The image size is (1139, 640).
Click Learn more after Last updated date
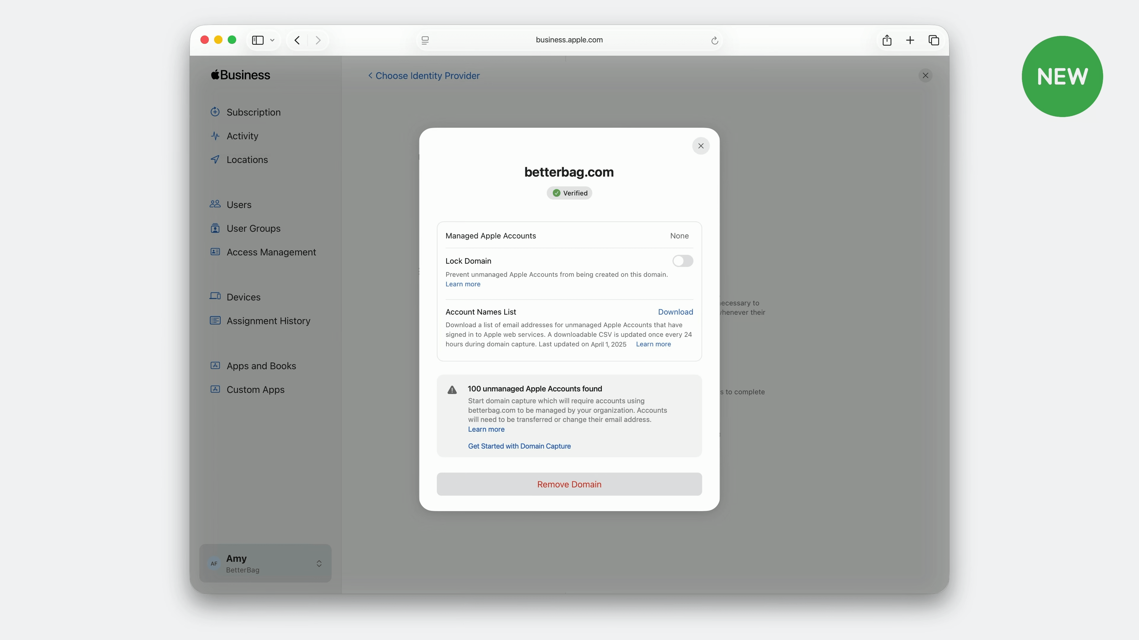pos(653,344)
